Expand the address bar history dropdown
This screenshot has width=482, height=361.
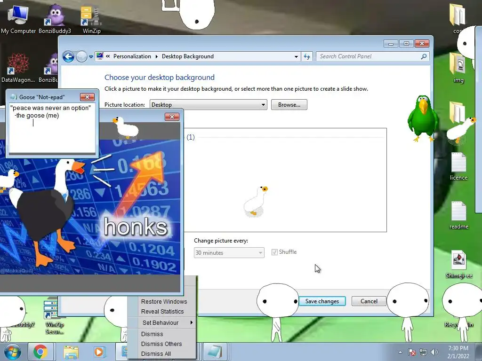pos(296,56)
